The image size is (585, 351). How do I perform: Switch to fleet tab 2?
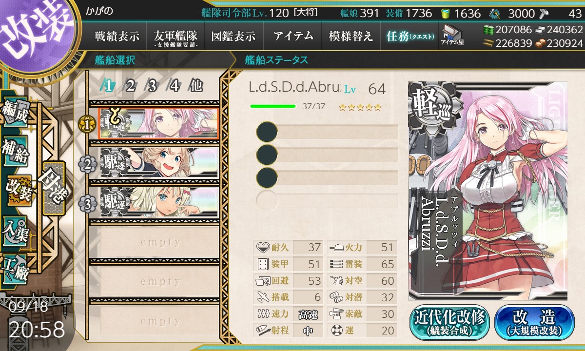130,86
